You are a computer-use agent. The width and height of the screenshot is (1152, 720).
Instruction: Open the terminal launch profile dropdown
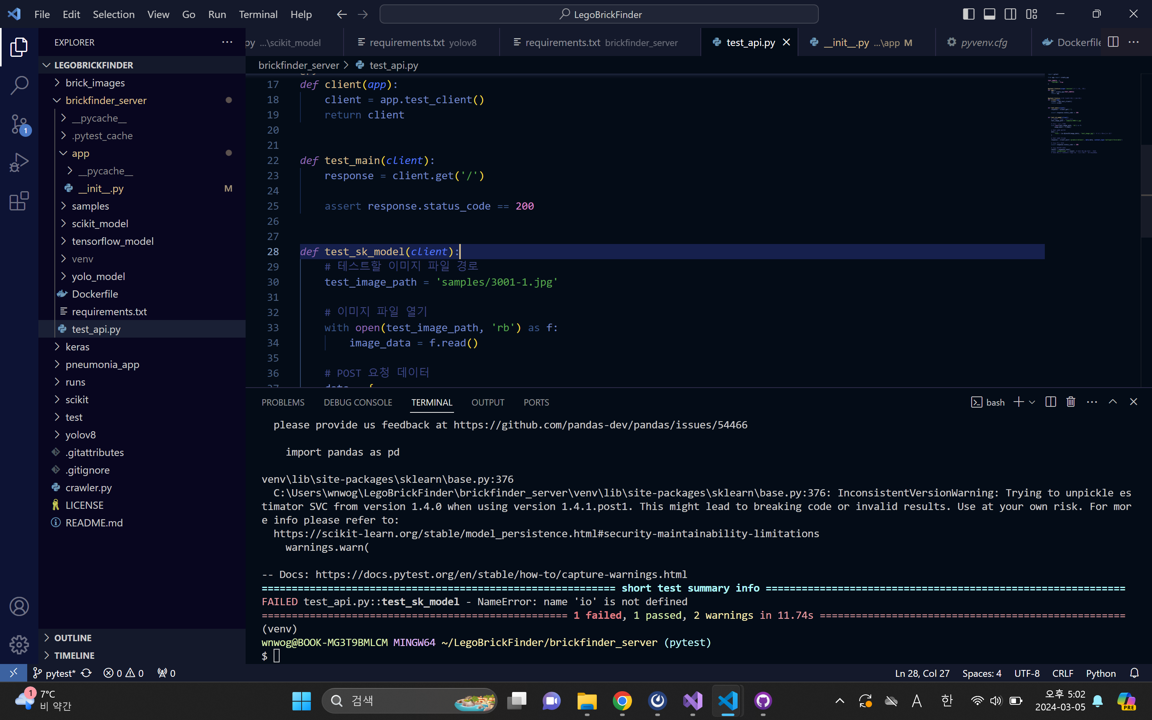point(1032,402)
